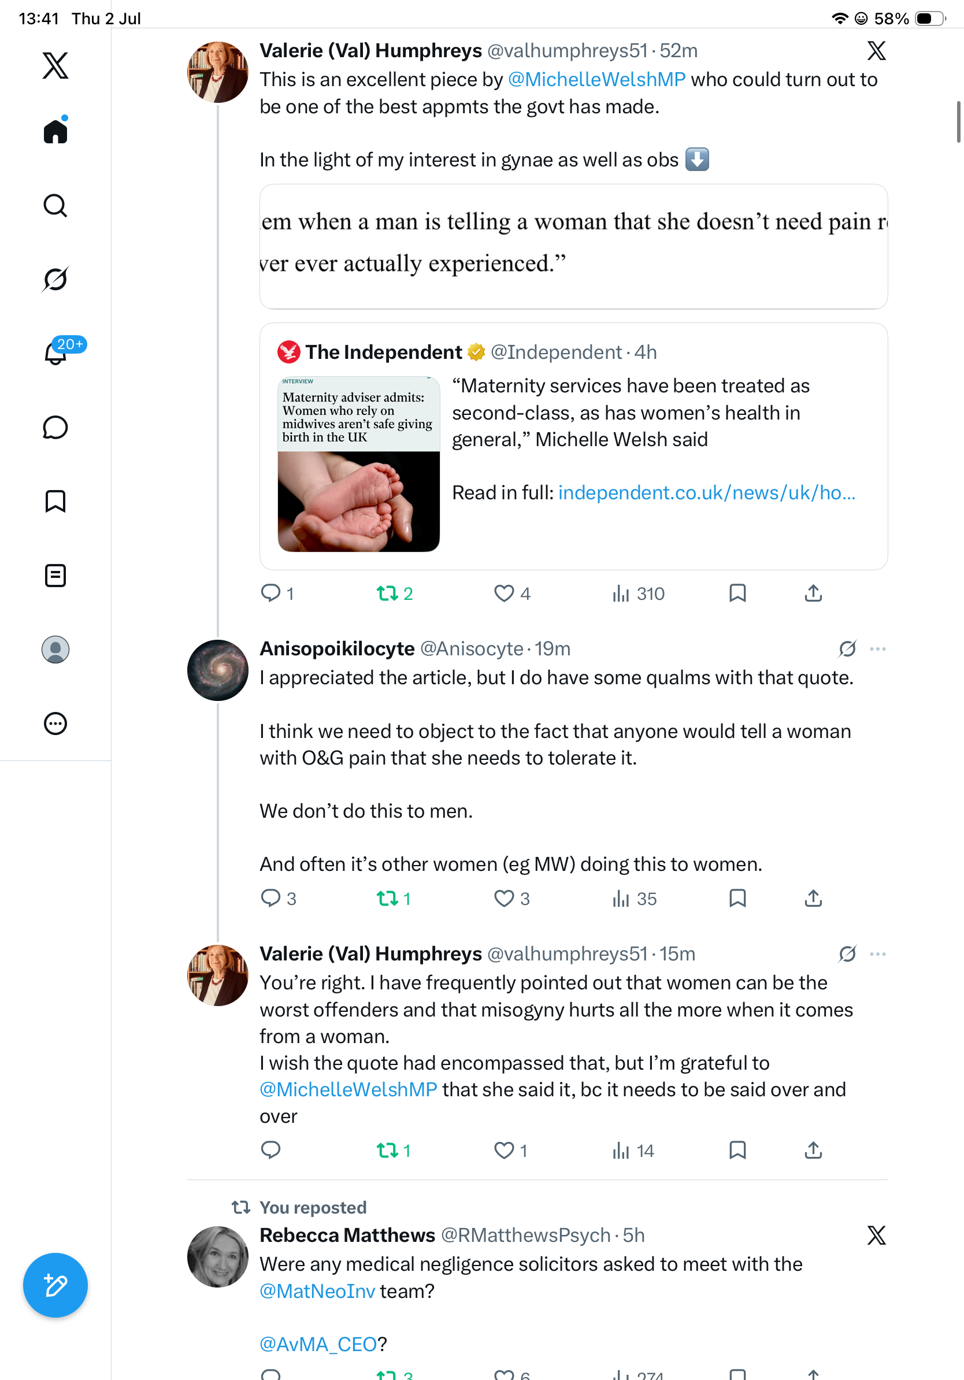Open the Profile avatar icon in the sidebar
The image size is (964, 1380).
point(55,650)
